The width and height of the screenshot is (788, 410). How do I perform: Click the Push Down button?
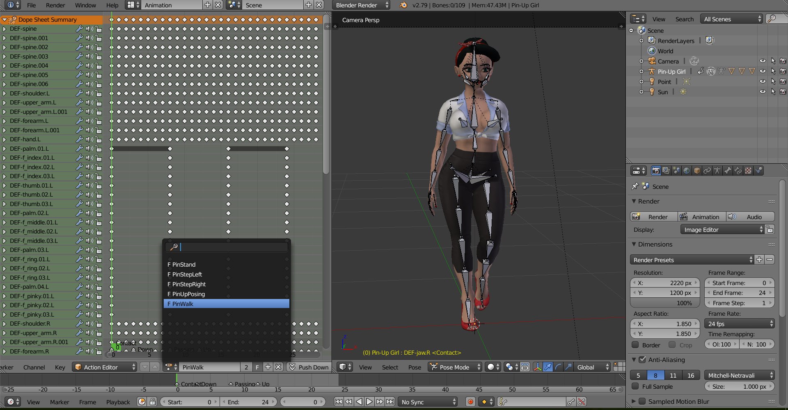[x=309, y=367]
